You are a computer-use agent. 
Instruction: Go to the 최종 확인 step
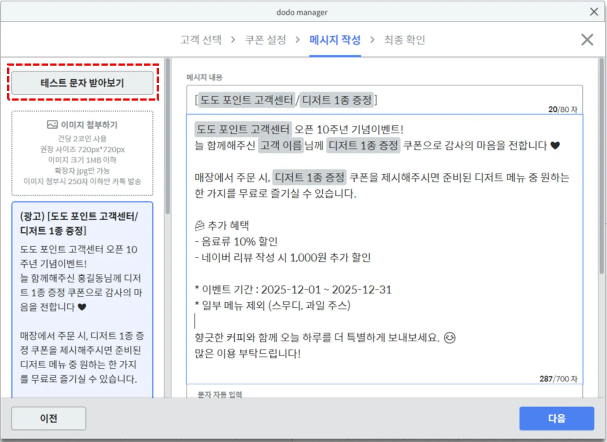tap(404, 40)
